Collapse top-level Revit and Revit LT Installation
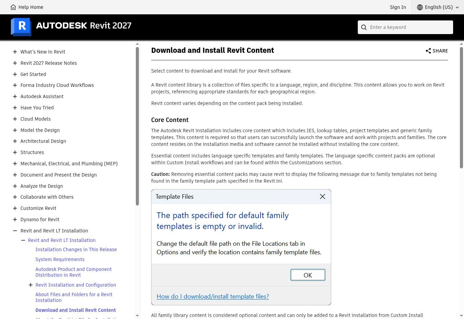 coord(15,231)
